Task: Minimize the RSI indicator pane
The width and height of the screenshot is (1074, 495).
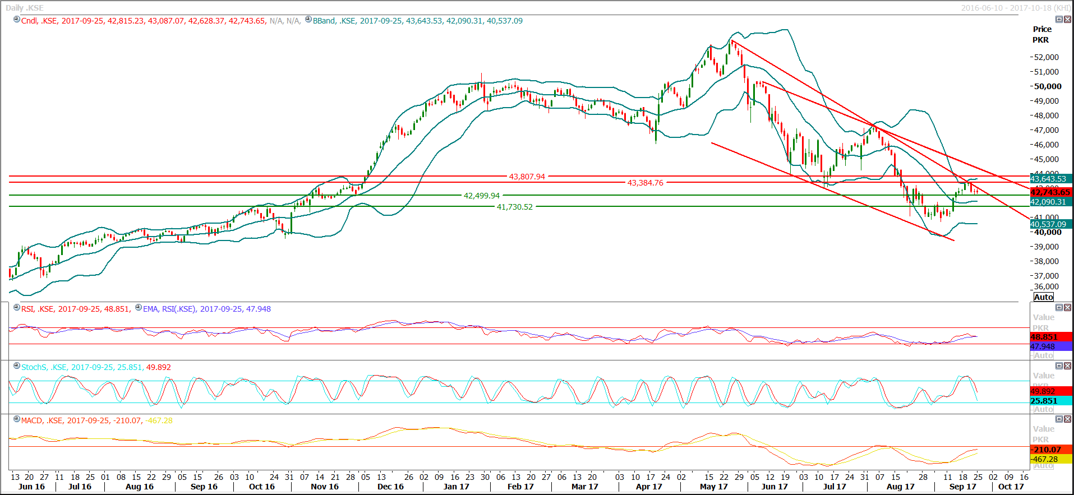Action: coord(1059,307)
